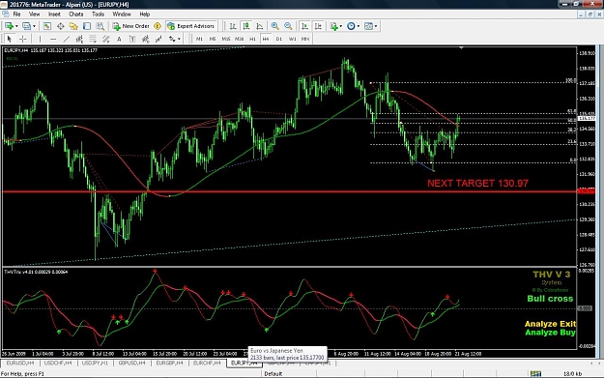Screen dimensions: 604x378
Task: Switch chart to bar chart mode
Action: coord(233,26)
